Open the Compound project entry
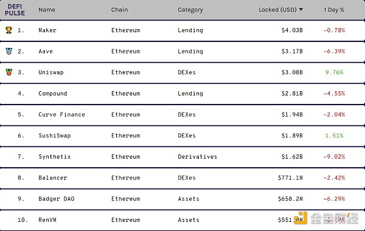The image size is (365, 231). pyautogui.click(x=53, y=94)
